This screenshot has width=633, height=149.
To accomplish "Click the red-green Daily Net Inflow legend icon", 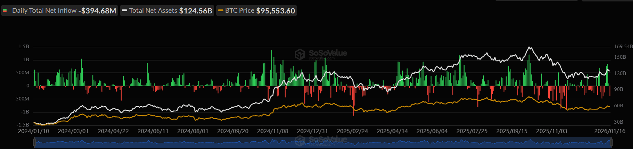I will (x=5, y=11).
